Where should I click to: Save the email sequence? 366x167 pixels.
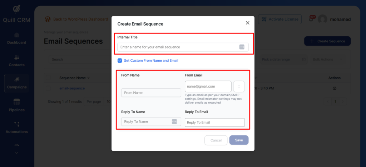[x=239, y=140]
